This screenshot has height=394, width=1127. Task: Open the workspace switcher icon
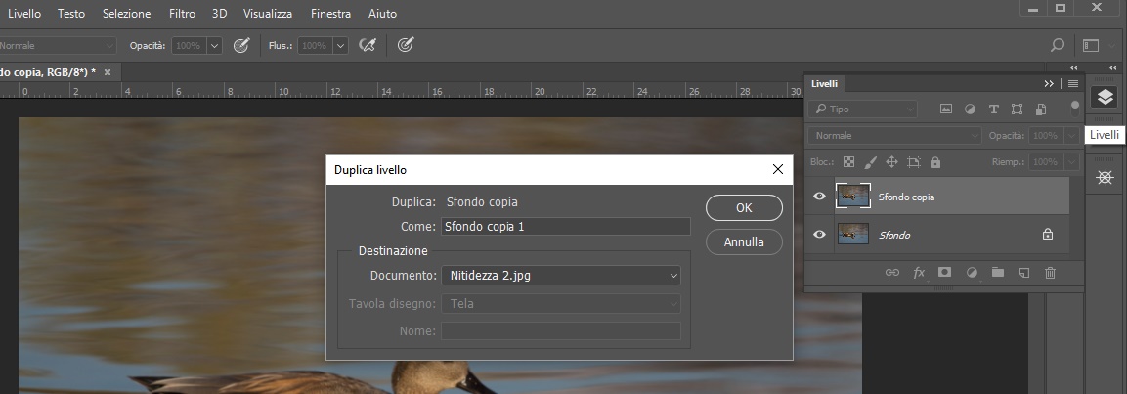click(1091, 45)
